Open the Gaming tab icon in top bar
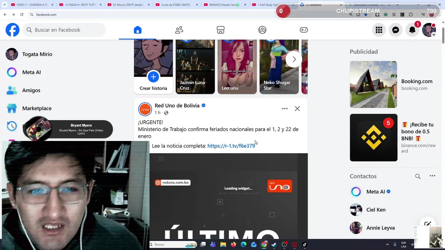The height and width of the screenshot is (250, 445). pos(304,30)
